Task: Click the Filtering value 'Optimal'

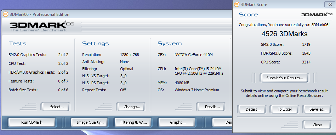Action: click(x=126, y=69)
